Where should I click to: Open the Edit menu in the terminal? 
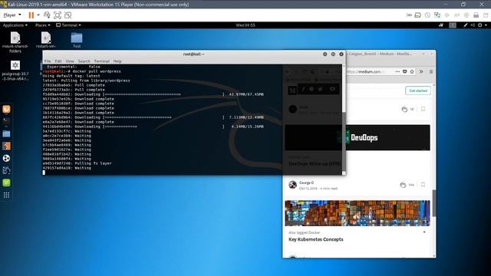58,61
